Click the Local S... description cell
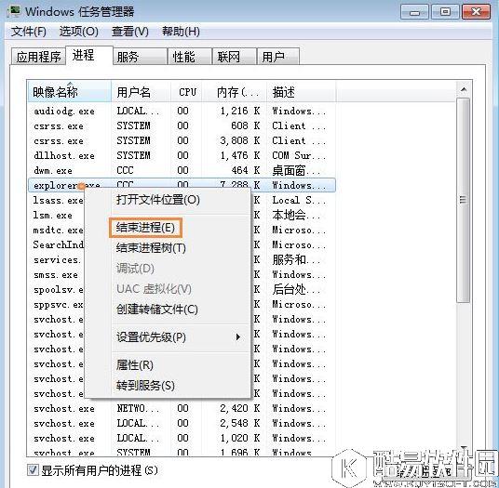 pos(299,200)
